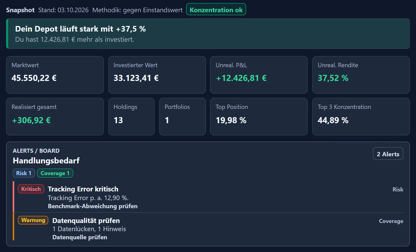This screenshot has width=416, height=252.
Task: Select the 'Holdings' card
Action: [x=131, y=117]
